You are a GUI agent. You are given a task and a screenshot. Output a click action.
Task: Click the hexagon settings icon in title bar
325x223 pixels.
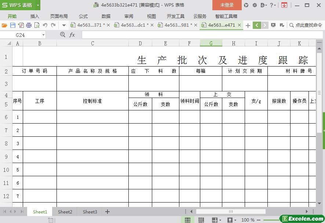(255, 5)
